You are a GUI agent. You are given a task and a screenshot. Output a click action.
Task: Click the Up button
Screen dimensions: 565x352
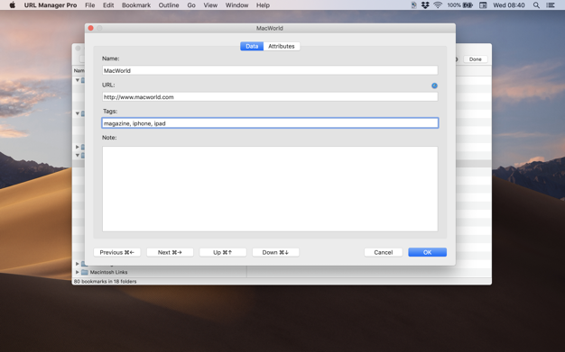pyautogui.click(x=223, y=252)
